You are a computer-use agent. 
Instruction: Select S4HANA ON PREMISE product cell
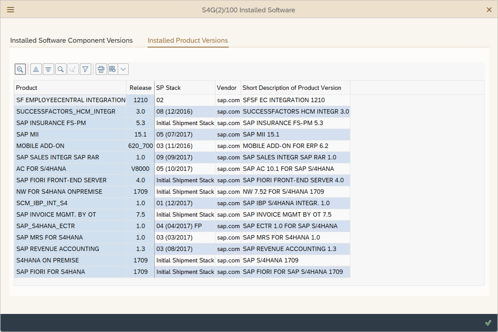(x=70, y=260)
